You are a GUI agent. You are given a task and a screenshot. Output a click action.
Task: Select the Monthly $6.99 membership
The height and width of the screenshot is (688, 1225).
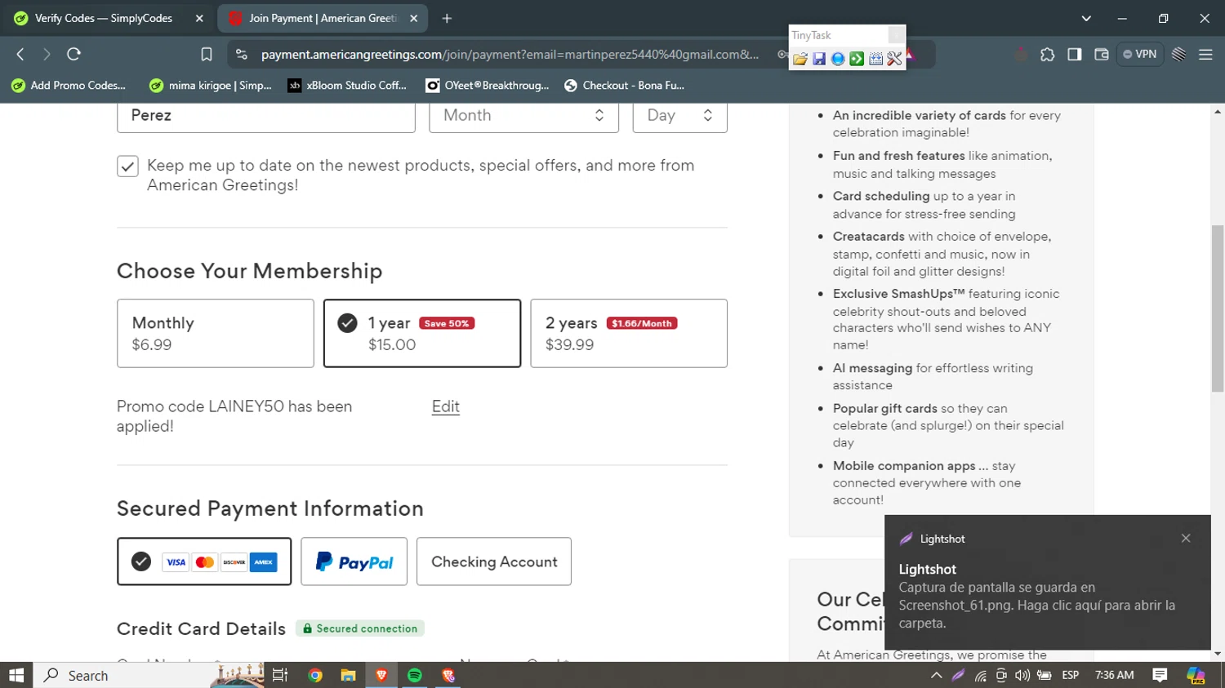(216, 333)
